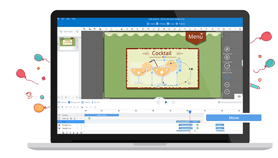Select the Default Camera timeline bar
Screen dimensions: 278x158
(x=102, y=115)
